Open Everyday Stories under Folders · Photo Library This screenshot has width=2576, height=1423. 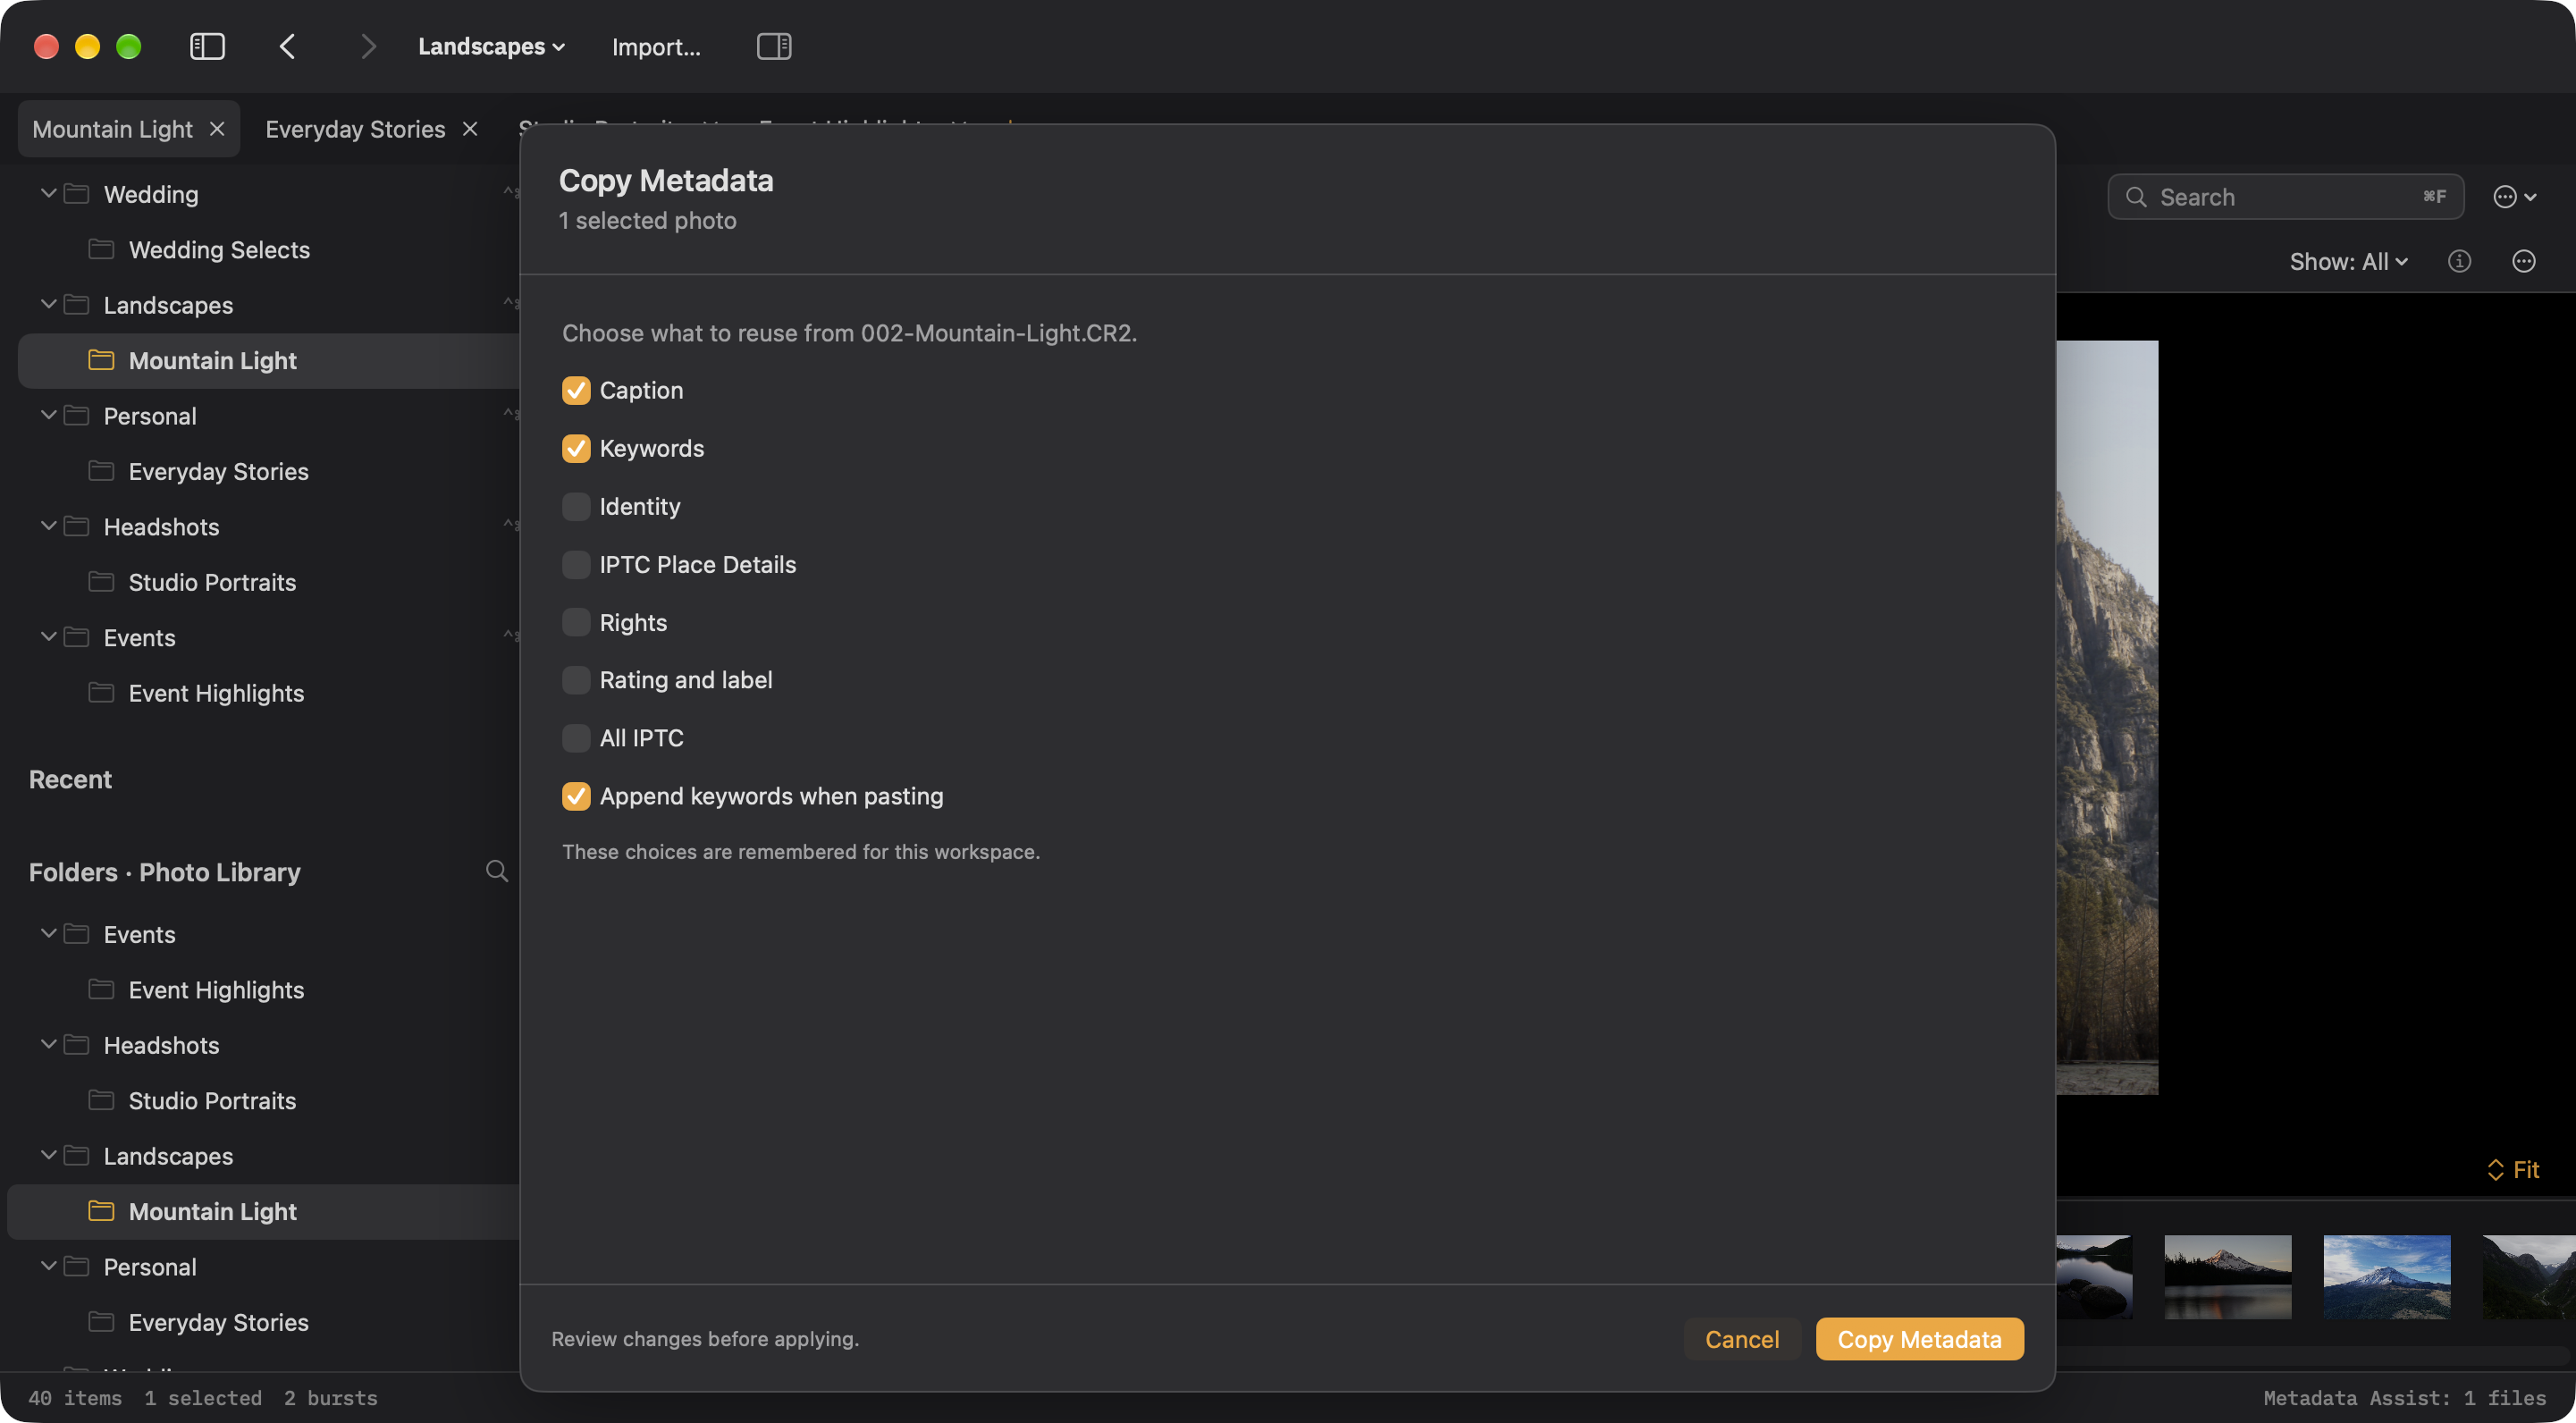(x=218, y=1322)
